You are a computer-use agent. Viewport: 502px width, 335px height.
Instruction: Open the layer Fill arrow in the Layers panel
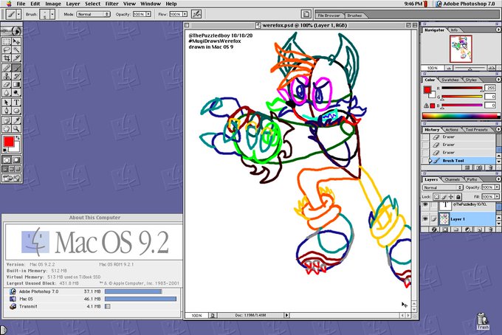[x=497, y=197]
